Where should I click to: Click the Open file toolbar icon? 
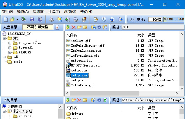tap(13, 19)
